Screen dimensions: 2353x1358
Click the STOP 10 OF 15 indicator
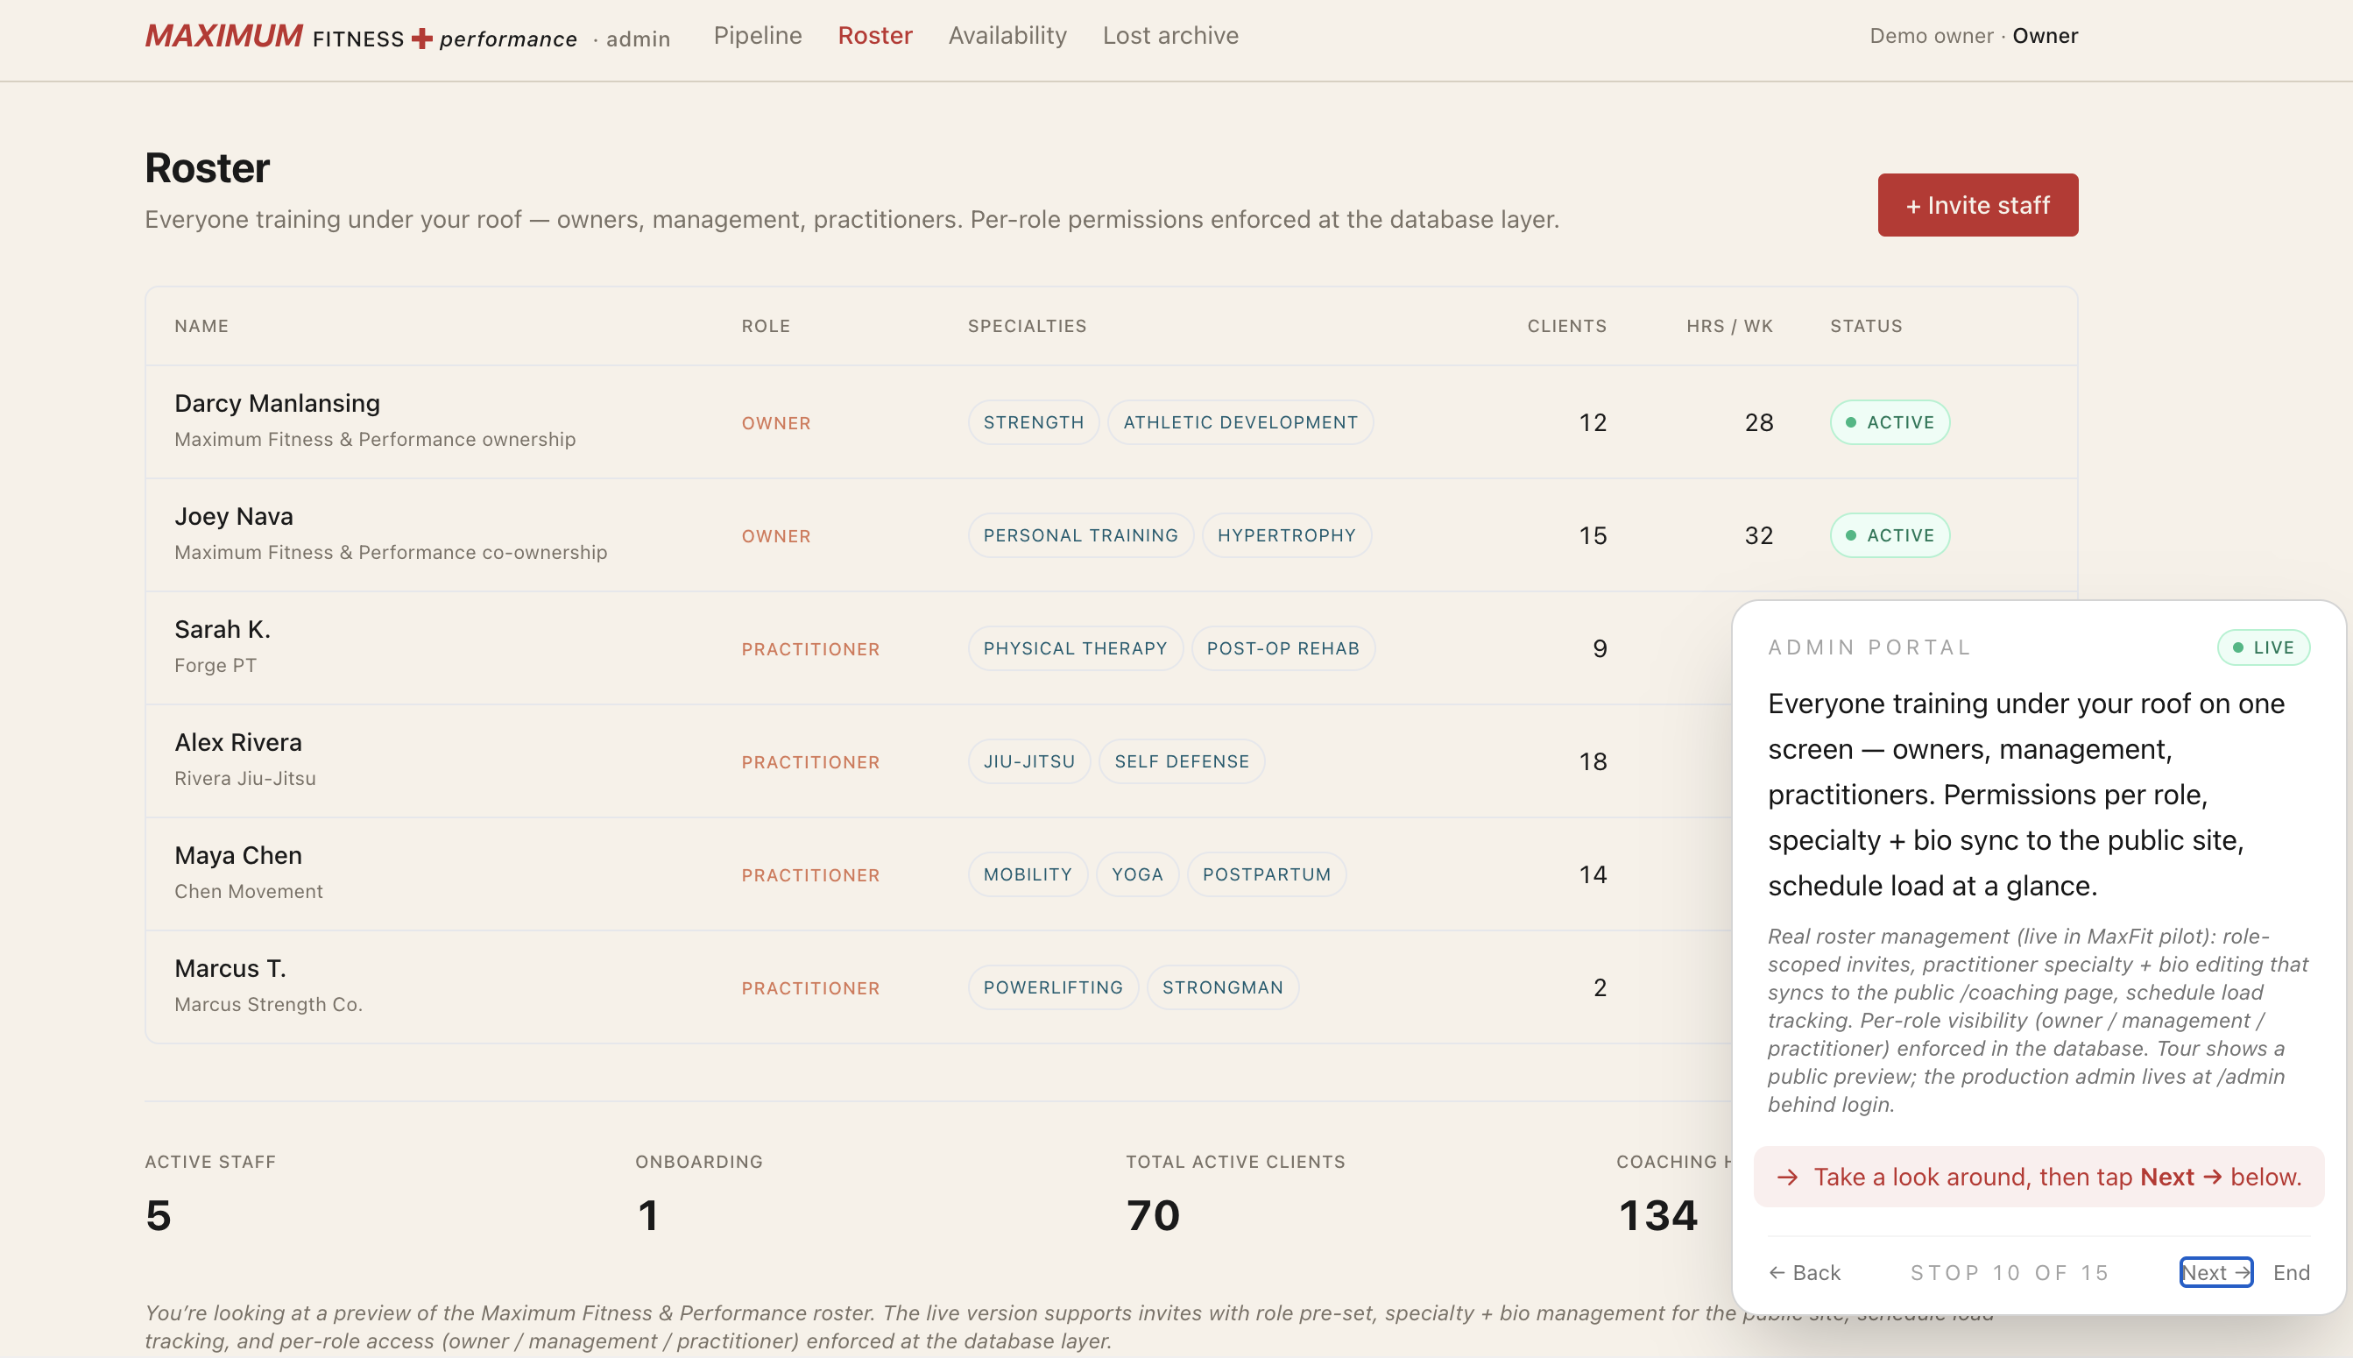[2010, 1272]
